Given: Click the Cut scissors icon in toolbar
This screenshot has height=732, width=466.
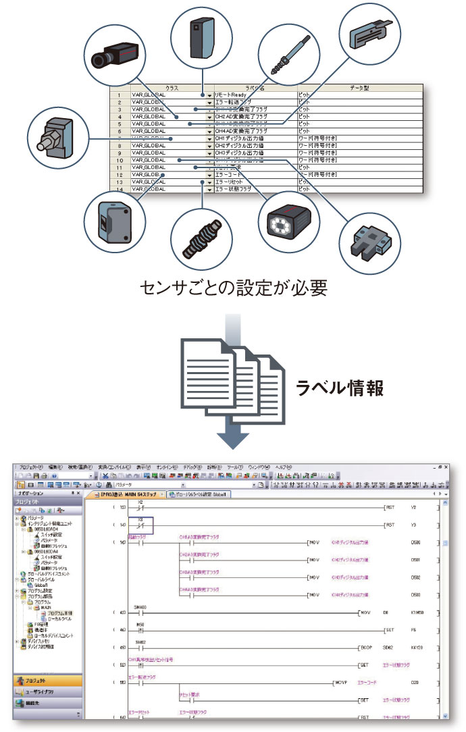Looking at the screenshot, I should (105, 475).
